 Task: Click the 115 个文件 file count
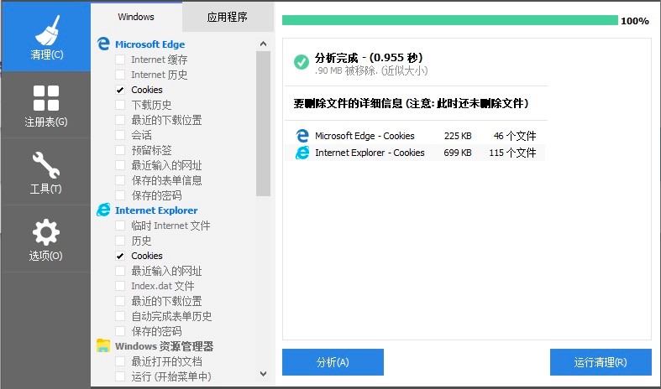[x=512, y=153]
